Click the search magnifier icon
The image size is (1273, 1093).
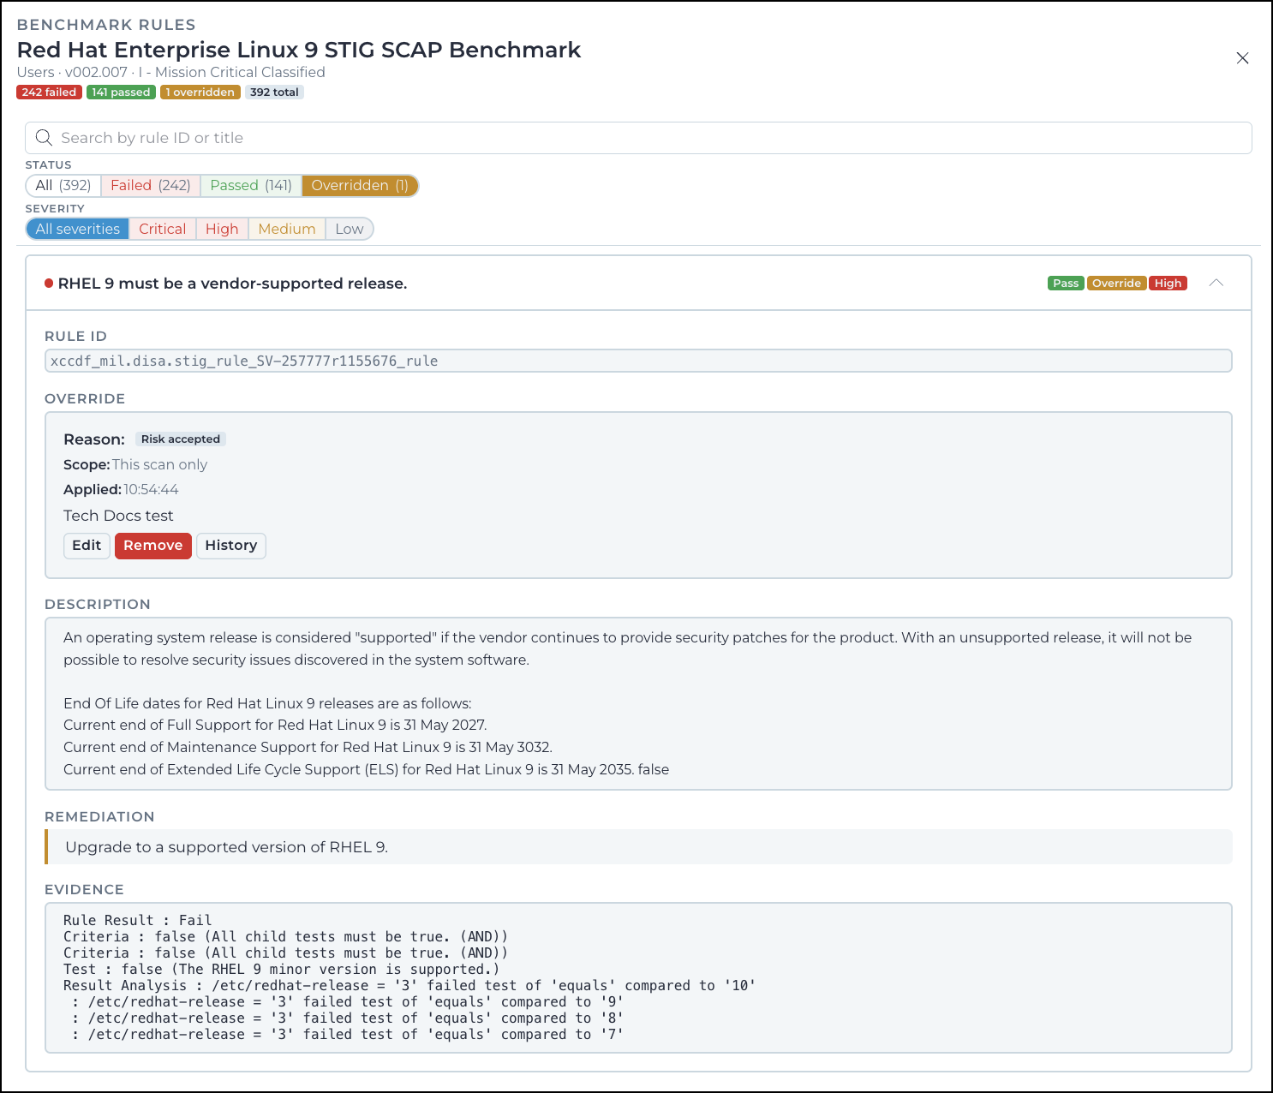pos(44,138)
